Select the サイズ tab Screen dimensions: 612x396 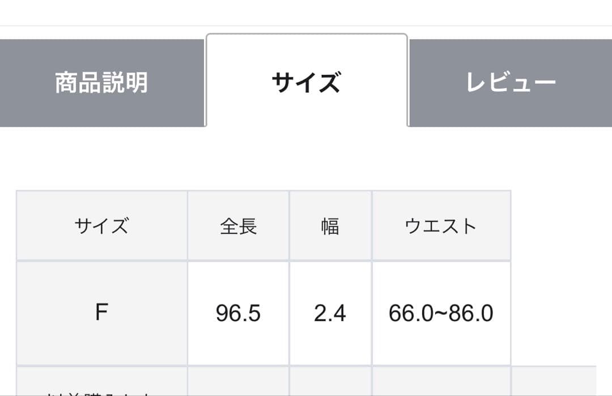pos(306,83)
